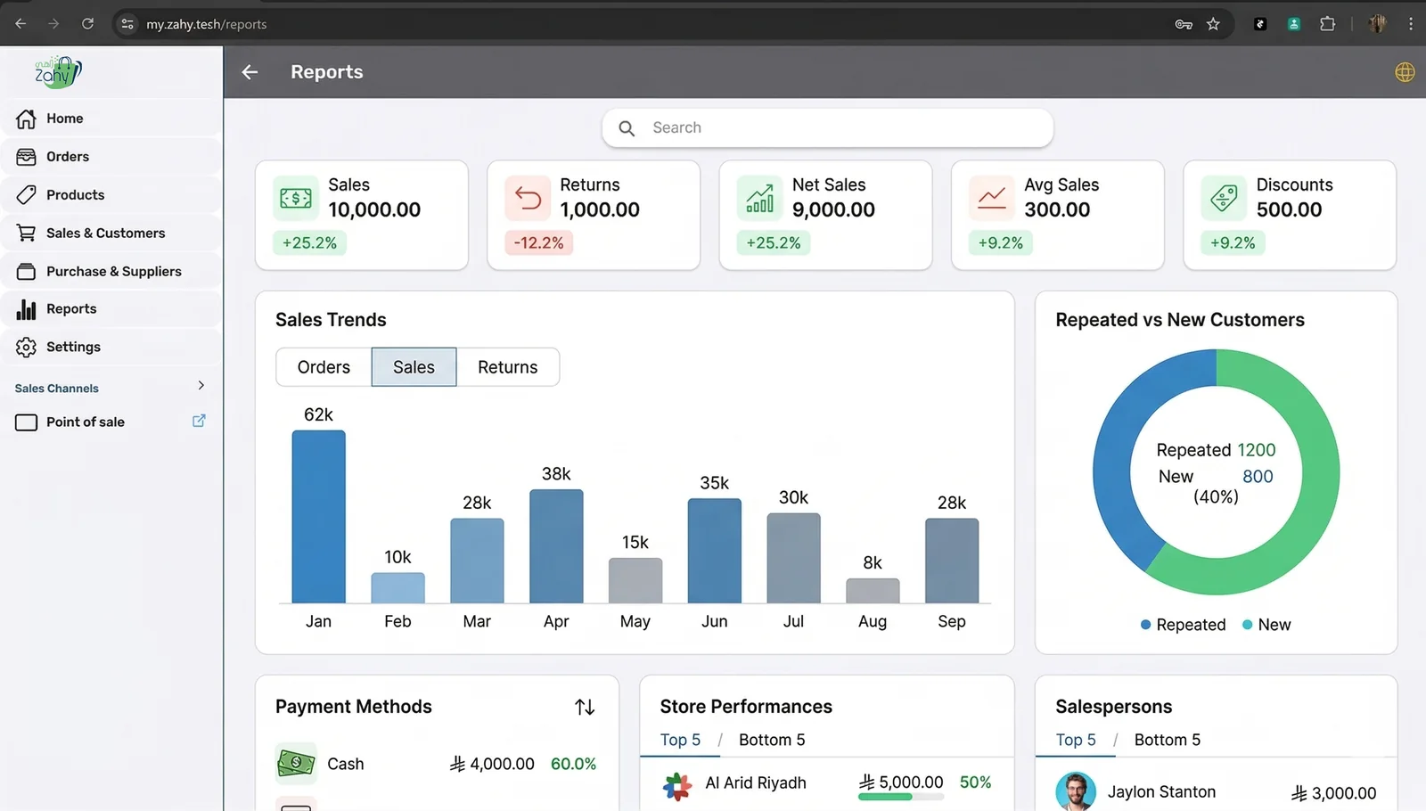Open the browser extensions puzzle icon

[1327, 24]
